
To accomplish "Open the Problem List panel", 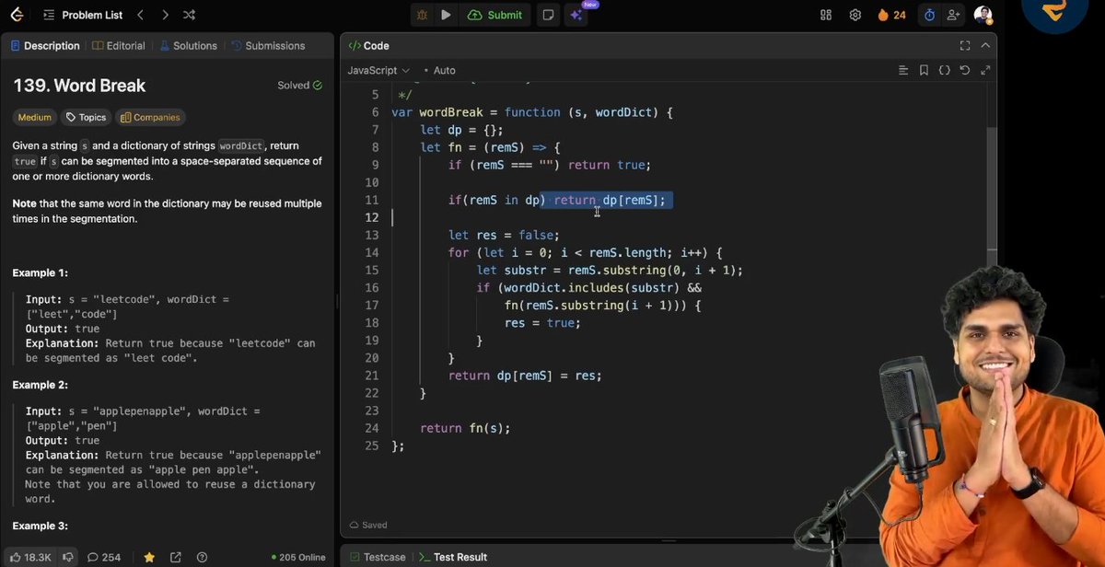I will point(83,15).
